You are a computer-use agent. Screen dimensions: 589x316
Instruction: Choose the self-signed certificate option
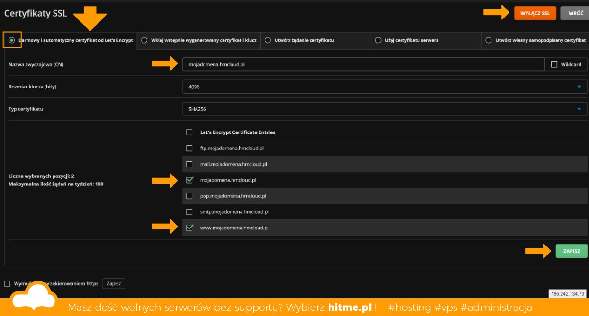click(489, 40)
